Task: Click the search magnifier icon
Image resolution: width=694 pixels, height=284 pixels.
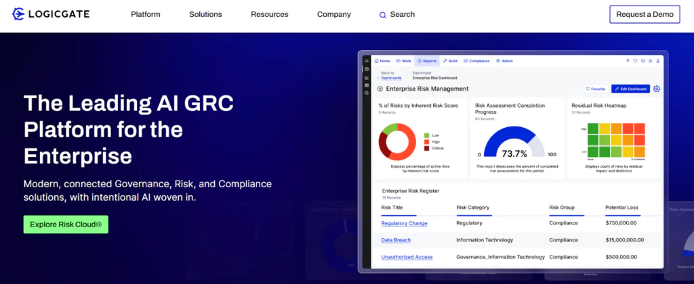Action: pos(383,15)
